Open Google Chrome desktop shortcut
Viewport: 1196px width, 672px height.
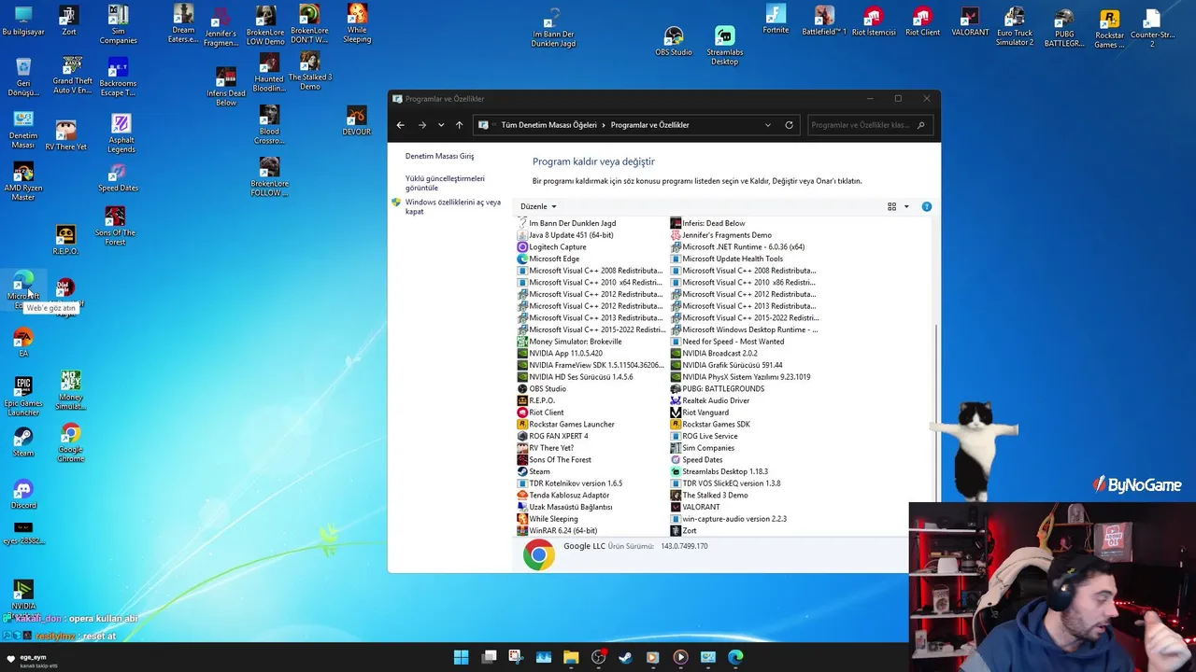pos(71,443)
